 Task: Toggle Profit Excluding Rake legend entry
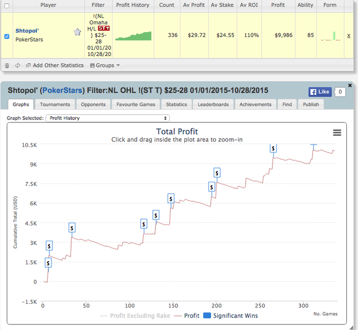click(x=135, y=316)
